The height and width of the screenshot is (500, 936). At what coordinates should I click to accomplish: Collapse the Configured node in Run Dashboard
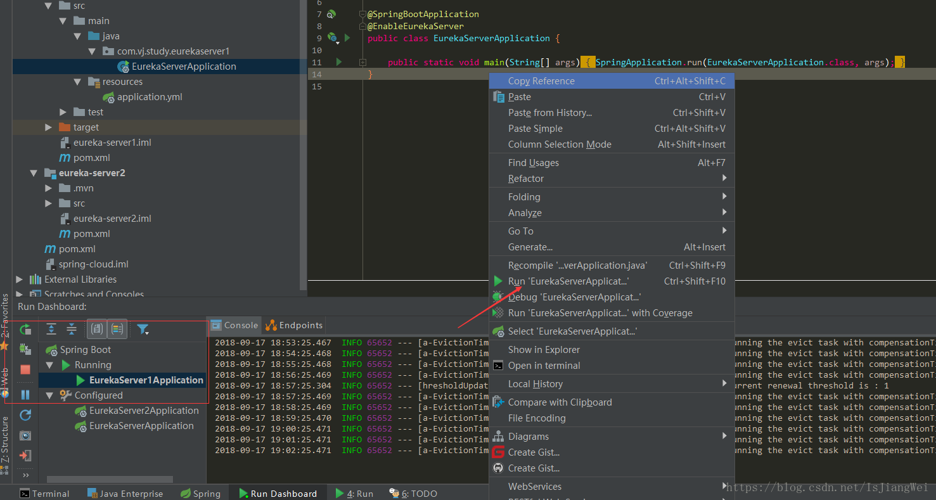tap(49, 395)
